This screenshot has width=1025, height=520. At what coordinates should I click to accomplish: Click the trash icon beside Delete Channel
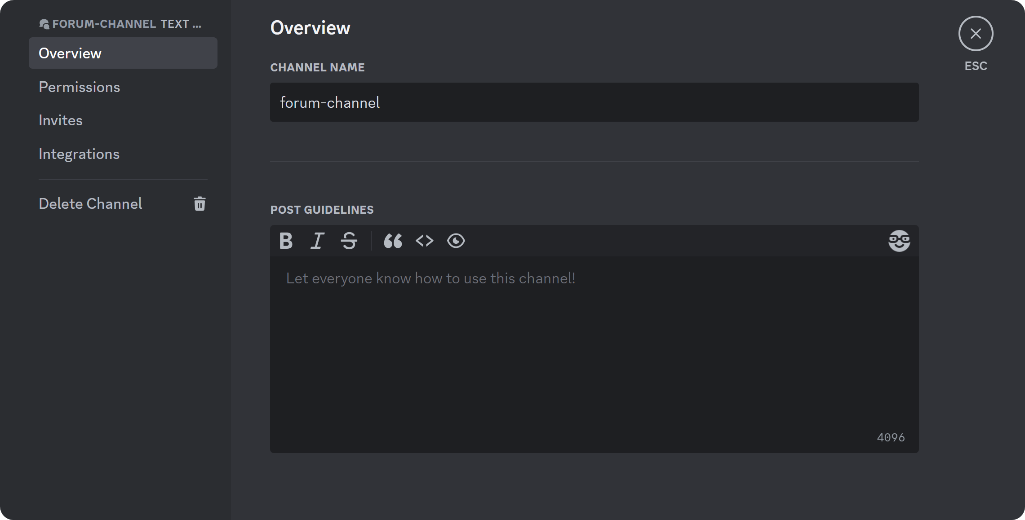tap(200, 203)
